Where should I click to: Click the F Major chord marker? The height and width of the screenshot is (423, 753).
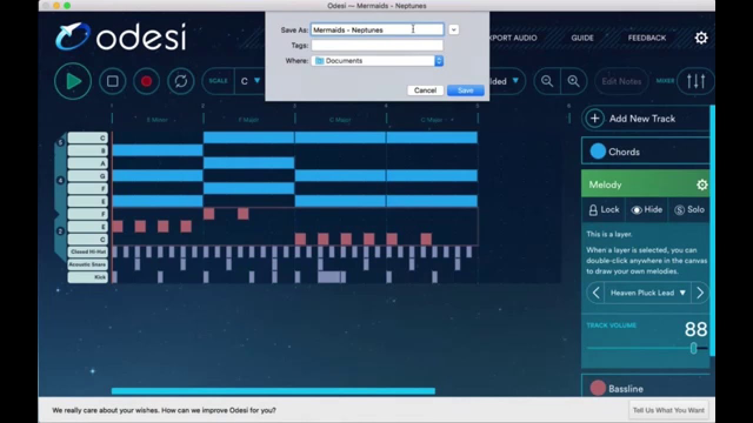click(x=248, y=120)
